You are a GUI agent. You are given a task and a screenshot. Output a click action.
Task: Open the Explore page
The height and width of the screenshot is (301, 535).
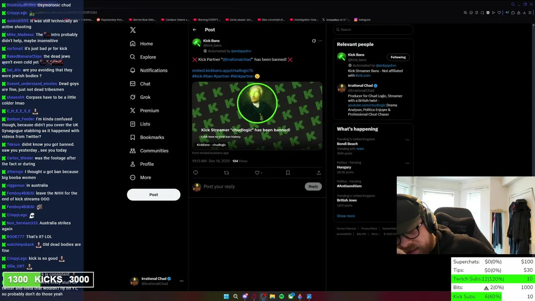(143, 57)
